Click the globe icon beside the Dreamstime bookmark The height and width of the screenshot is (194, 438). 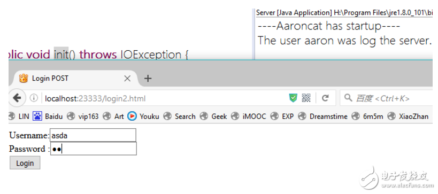(x=302, y=116)
